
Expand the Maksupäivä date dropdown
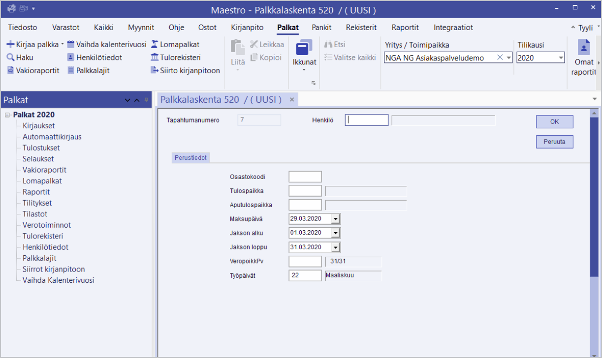click(336, 219)
